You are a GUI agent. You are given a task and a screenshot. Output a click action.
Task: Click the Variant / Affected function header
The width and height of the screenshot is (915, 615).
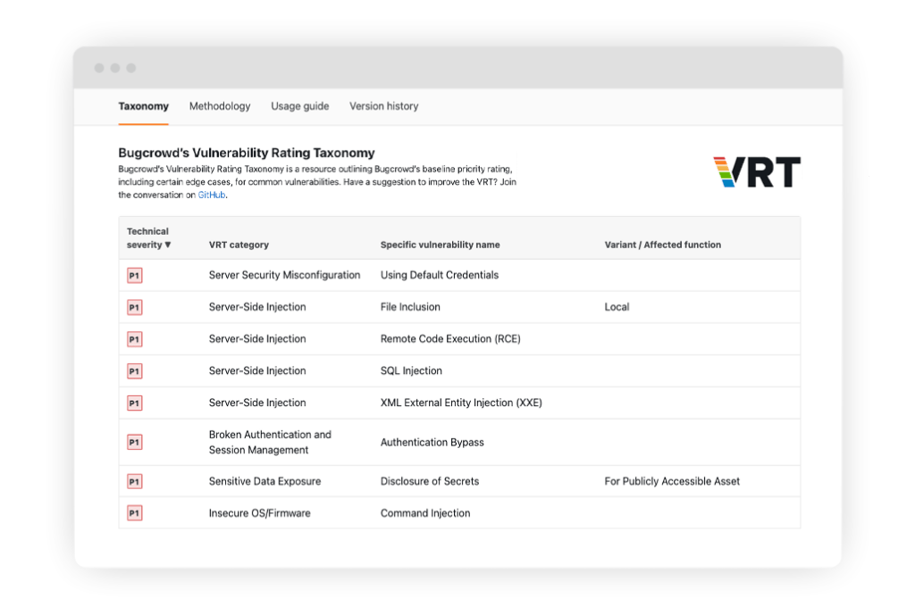point(662,245)
